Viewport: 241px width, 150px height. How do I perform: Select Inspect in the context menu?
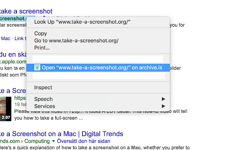(x=43, y=87)
